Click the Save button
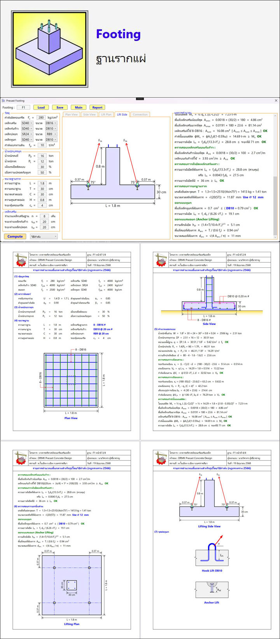The height and width of the screenshot is (639, 280). coord(59,107)
